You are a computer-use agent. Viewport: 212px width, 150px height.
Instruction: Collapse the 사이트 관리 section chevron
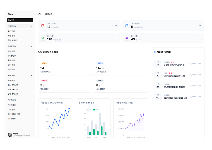coord(31,100)
